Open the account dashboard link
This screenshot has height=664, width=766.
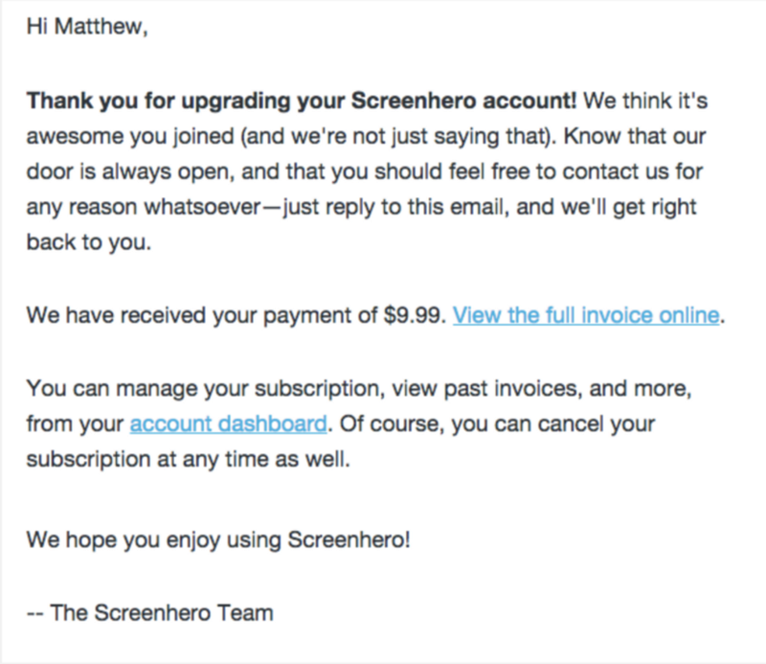pos(228,424)
